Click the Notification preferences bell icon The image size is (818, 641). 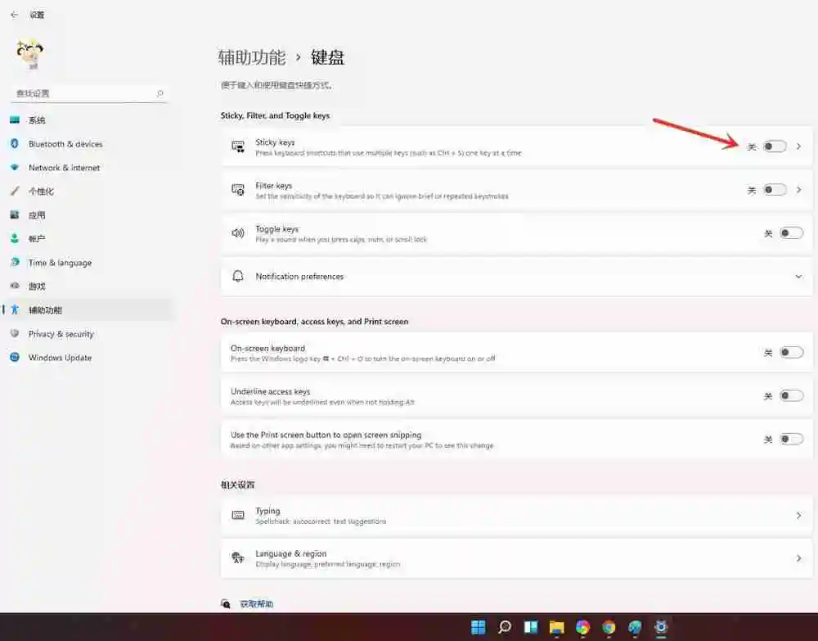click(238, 276)
